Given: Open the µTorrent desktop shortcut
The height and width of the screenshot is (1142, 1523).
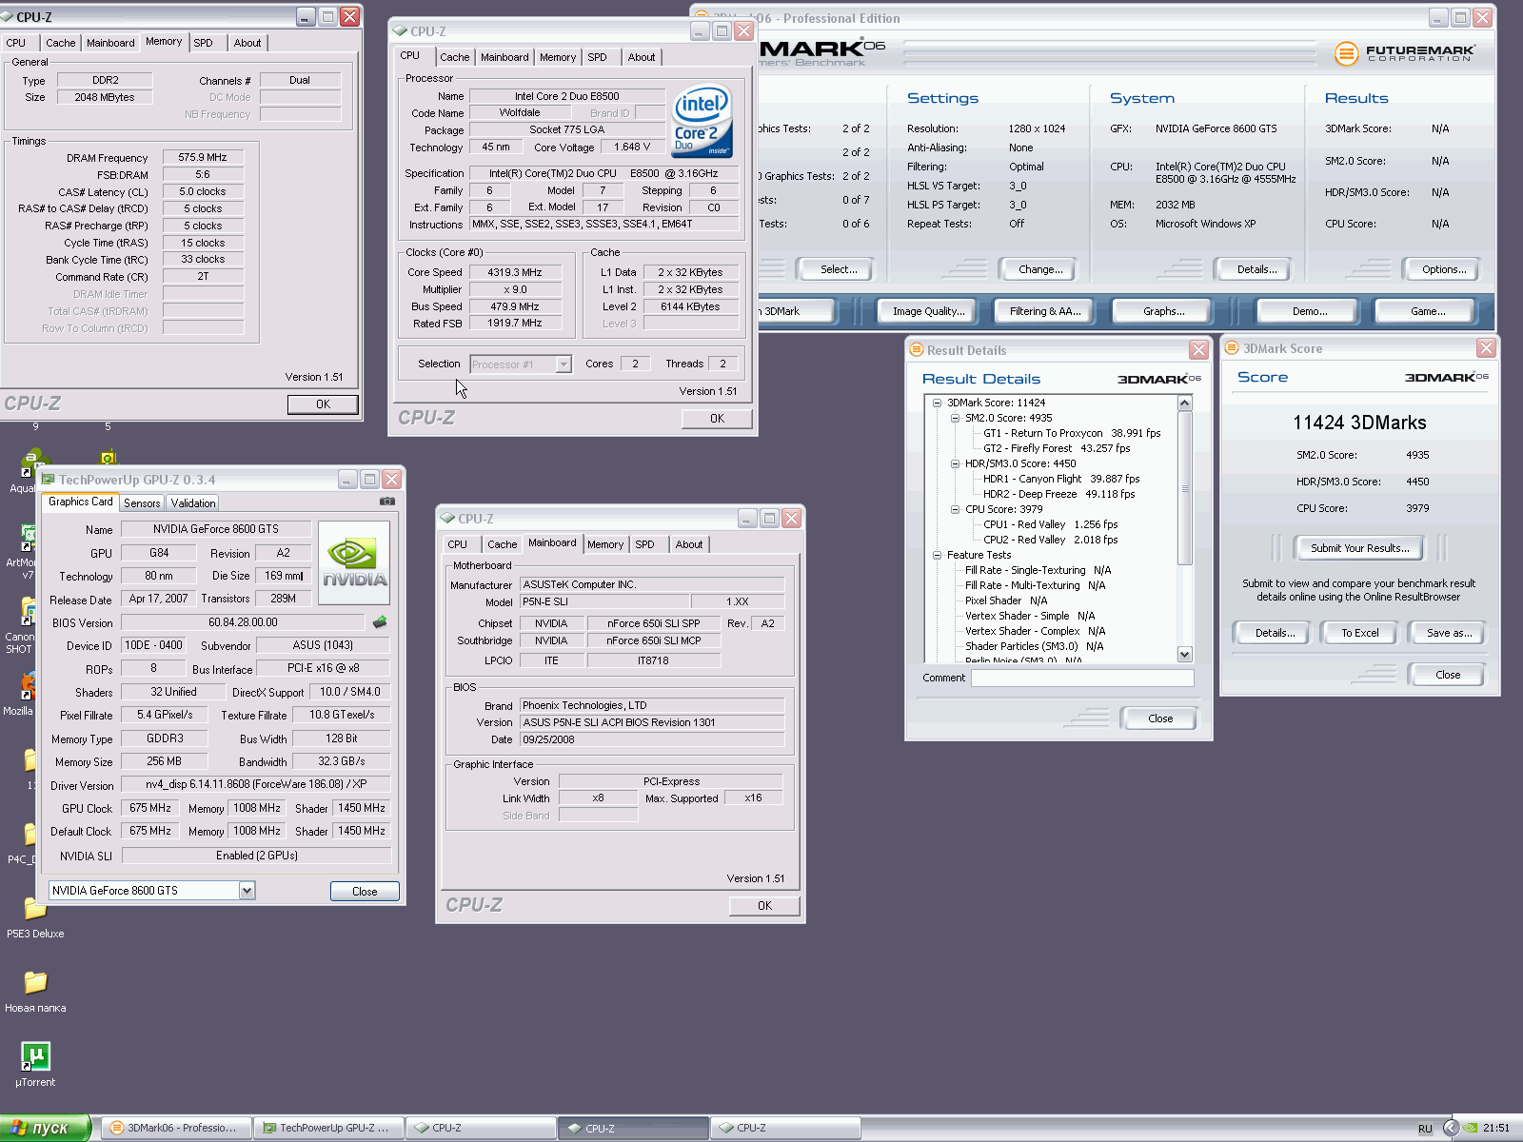Looking at the screenshot, I should (35, 1064).
